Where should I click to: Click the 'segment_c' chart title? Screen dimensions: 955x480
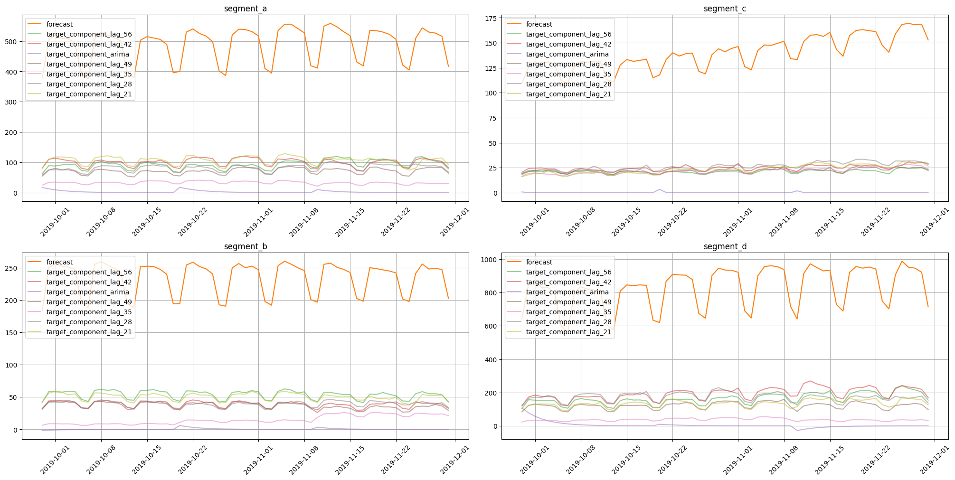(725, 9)
